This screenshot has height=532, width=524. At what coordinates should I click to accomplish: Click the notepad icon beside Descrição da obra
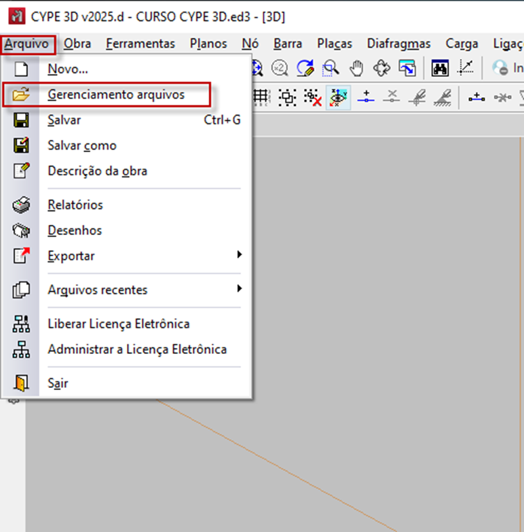[x=21, y=171]
